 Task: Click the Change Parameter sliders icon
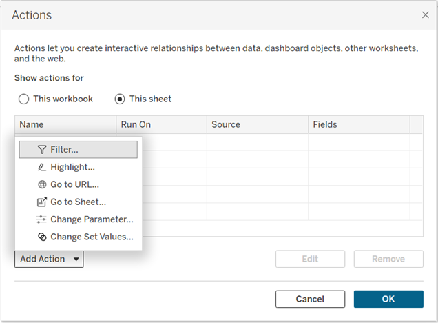tap(41, 219)
